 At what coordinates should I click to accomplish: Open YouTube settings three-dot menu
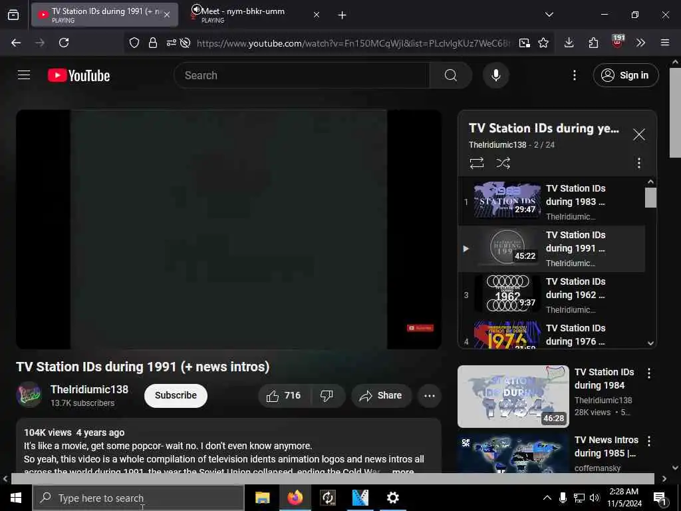coord(574,75)
